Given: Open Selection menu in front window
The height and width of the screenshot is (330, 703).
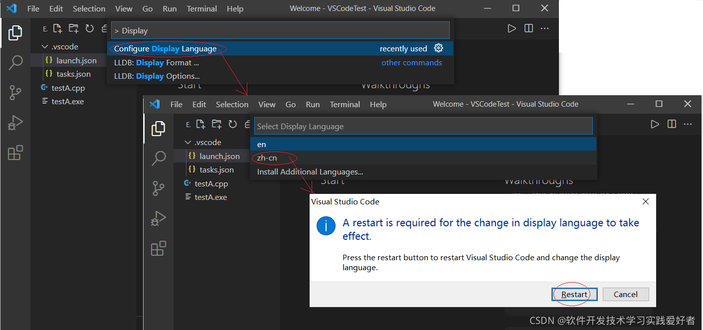Looking at the screenshot, I should pos(232,104).
